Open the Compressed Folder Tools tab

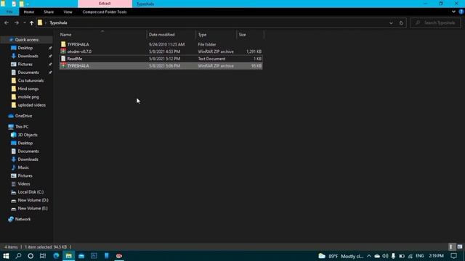(105, 12)
